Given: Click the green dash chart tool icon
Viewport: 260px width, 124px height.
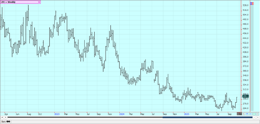Looking at the screenshot, I should [x=254, y=114].
